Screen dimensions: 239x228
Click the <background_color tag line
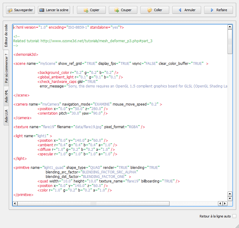pyautogui.click(x=78, y=73)
